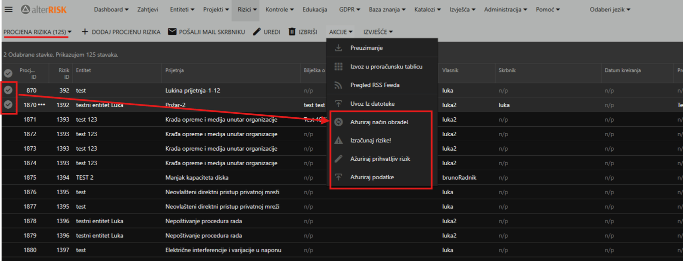Click the Preuzimanje download icon
This screenshot has height=261, width=683.
(x=338, y=48)
